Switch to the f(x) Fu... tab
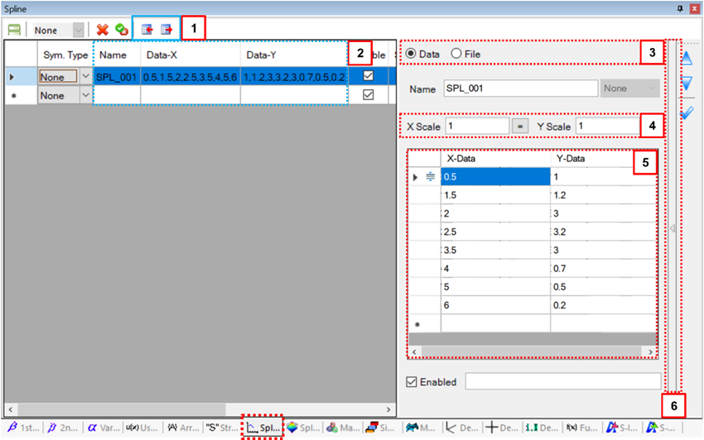This screenshot has width=704, height=440. pos(581,428)
